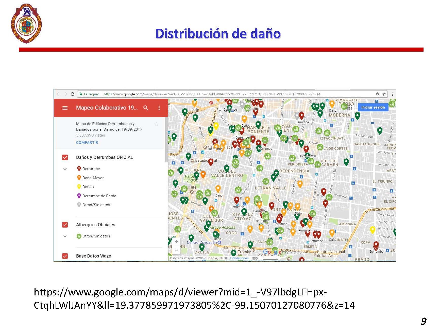Screen dimensions: 439x330
Task: Uncheck the Albergues Oficiales layer
Action: pyautogui.click(x=65, y=225)
